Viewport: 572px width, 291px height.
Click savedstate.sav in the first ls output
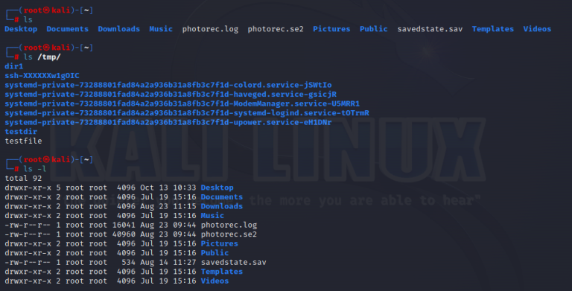pyautogui.click(x=430, y=29)
